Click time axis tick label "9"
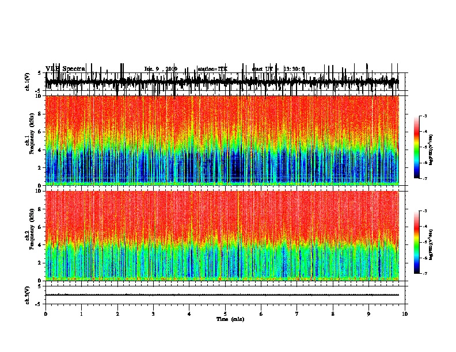 point(368,314)
